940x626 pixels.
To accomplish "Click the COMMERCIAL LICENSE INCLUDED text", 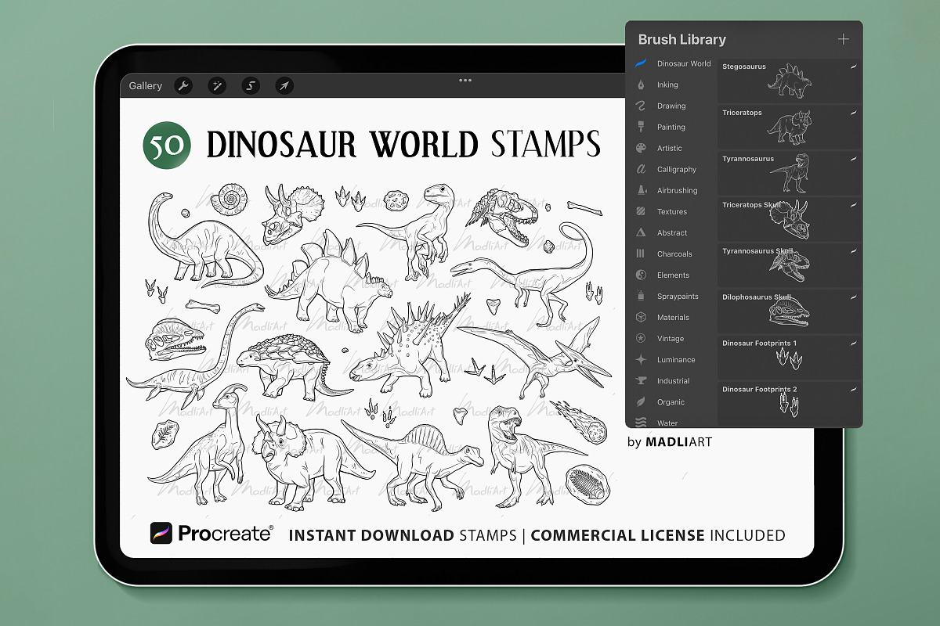I will (658, 535).
